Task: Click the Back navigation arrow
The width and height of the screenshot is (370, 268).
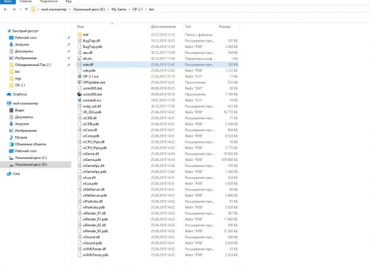Action: 5,9
